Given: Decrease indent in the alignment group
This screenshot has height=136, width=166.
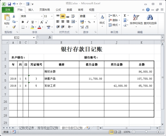Looking at the screenshot, I should [58, 27].
